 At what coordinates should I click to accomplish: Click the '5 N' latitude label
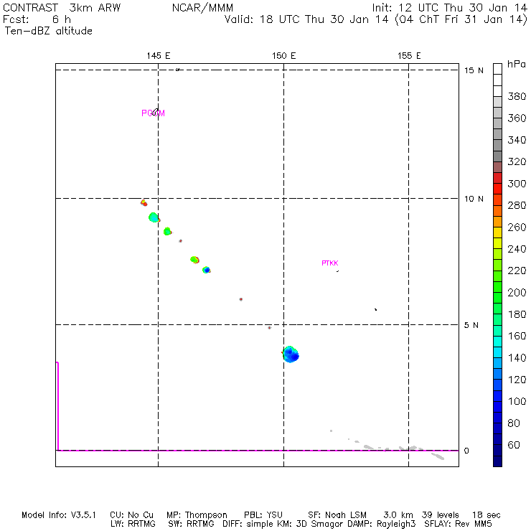pos(471,325)
